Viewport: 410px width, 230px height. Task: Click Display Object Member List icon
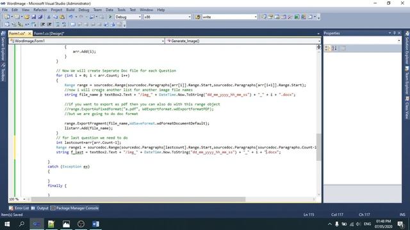click(x=7, y=24)
